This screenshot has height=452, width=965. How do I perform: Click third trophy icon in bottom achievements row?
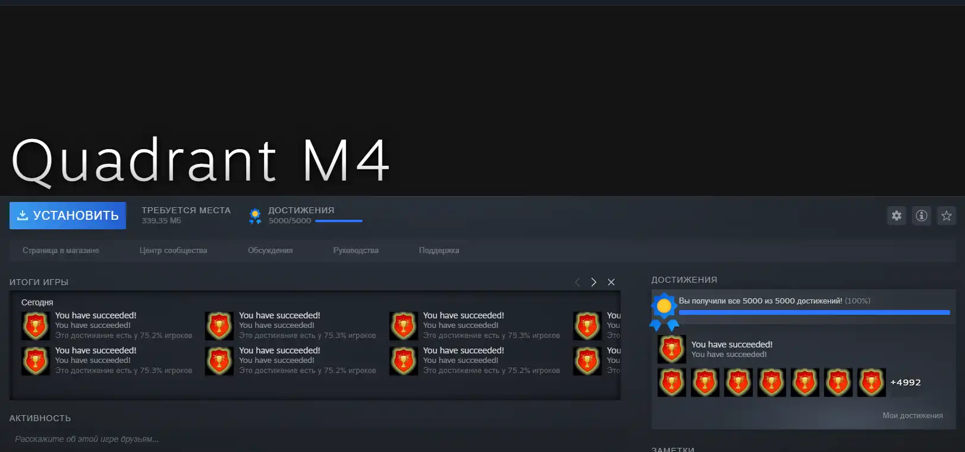(x=738, y=383)
